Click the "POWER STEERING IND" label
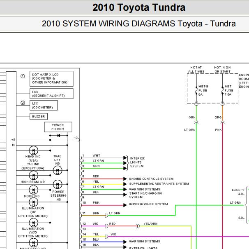This screenshot has height=249, width=249. 58,196
